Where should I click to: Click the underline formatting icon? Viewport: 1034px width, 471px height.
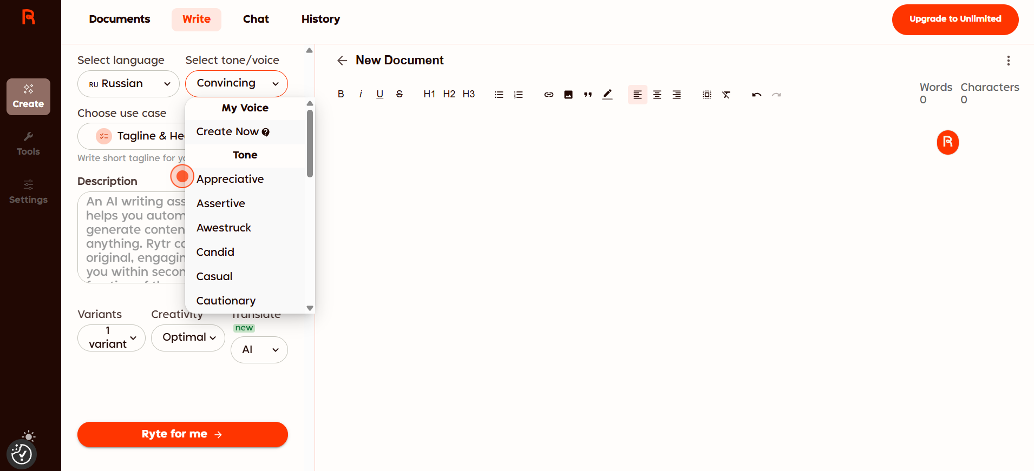pyautogui.click(x=380, y=94)
